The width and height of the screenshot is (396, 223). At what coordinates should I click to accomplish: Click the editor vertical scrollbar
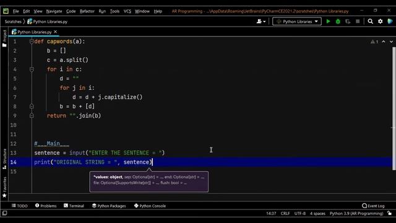pyautogui.click(x=394, y=108)
